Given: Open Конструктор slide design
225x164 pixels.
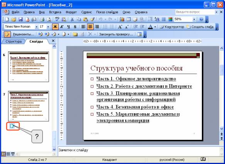Looking at the screenshot, I should 172,27.
